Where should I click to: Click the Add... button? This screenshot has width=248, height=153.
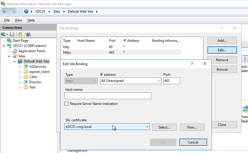pyautogui.click(x=222, y=41)
